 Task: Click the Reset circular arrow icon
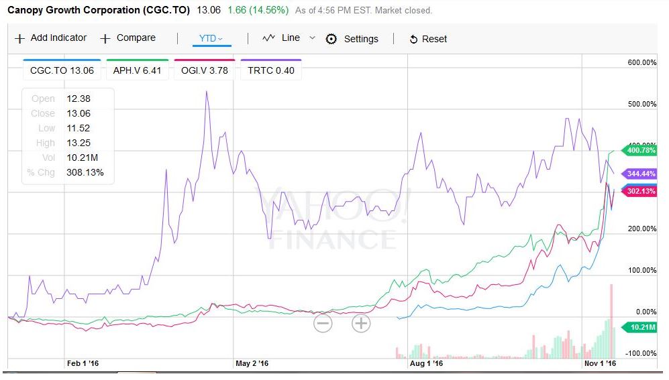coord(413,40)
